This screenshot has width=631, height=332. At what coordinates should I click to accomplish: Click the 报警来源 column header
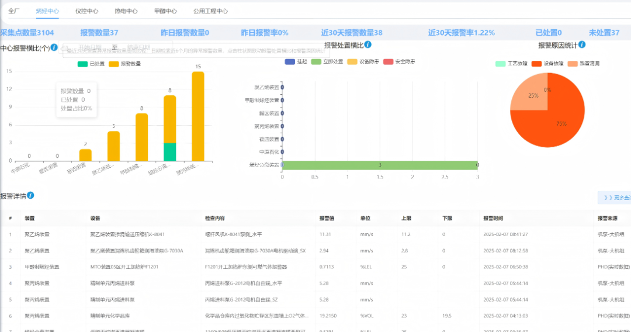(x=608, y=219)
